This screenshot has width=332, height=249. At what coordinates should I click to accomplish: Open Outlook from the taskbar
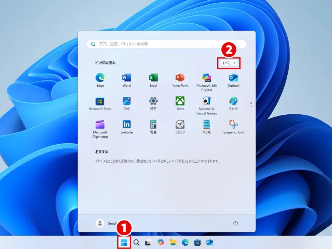click(210, 242)
